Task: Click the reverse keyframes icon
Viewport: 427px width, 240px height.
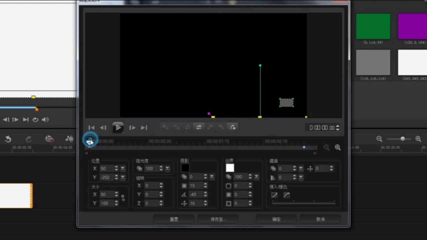Action: 187,127
